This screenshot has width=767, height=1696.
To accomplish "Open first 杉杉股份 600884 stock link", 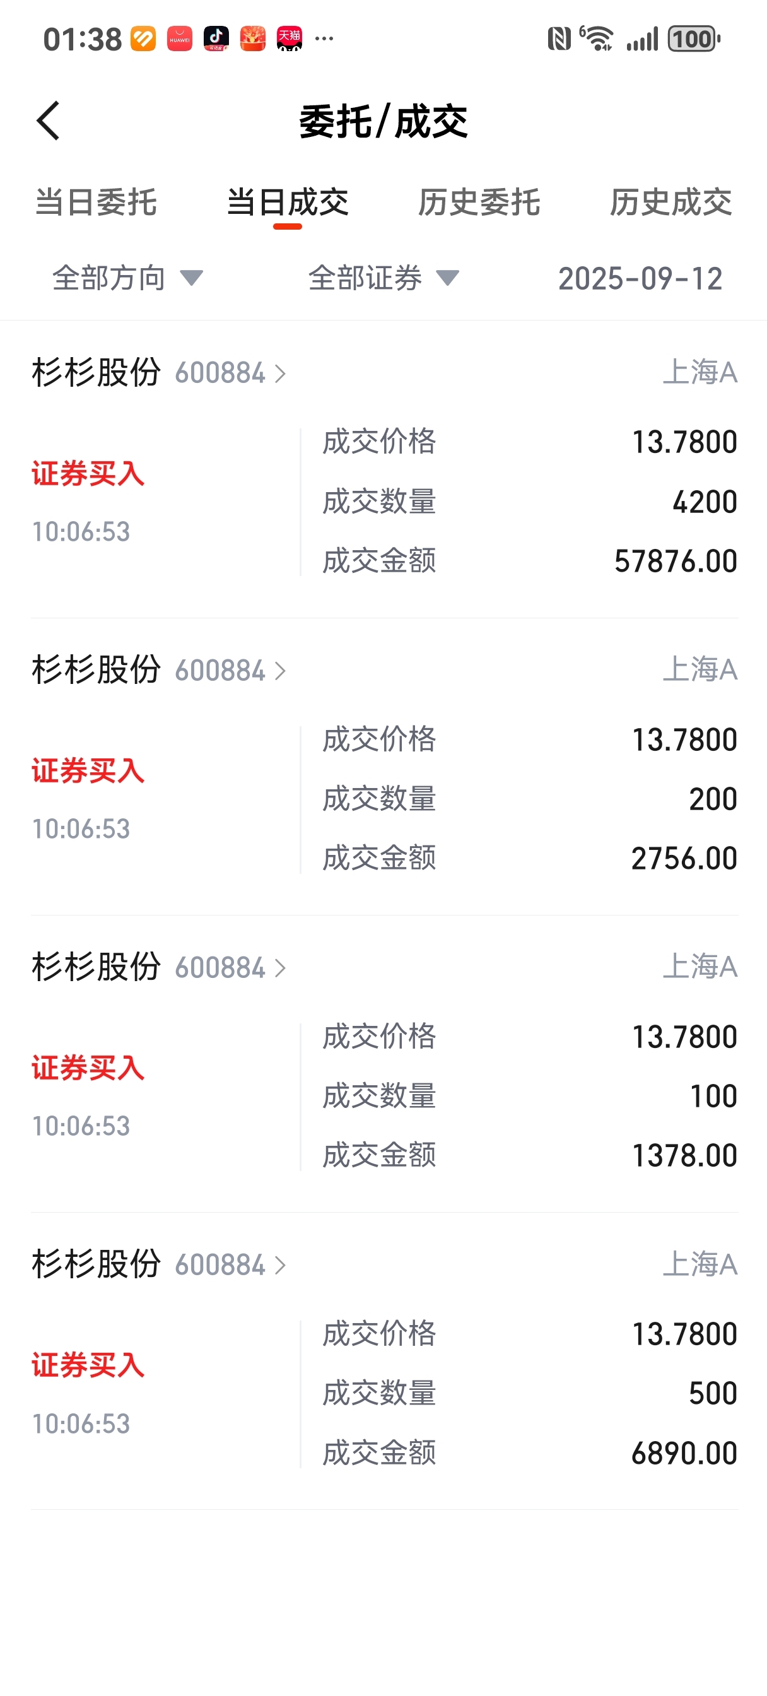I will pyautogui.click(x=160, y=373).
